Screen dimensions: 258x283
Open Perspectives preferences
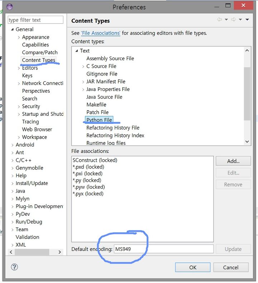[36, 91]
